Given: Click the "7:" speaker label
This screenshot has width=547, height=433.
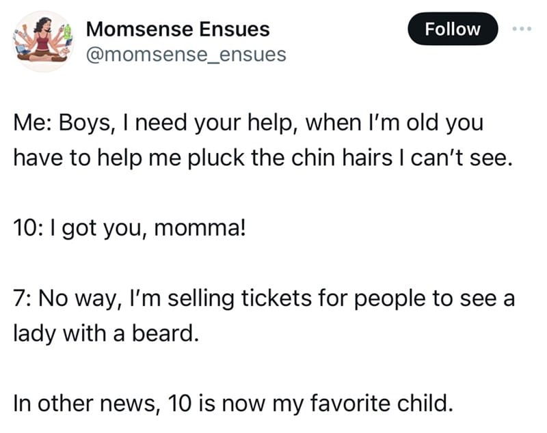Looking at the screenshot, I should [x=23, y=299].
